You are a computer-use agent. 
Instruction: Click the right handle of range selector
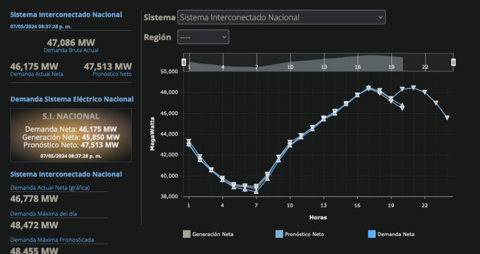point(454,62)
